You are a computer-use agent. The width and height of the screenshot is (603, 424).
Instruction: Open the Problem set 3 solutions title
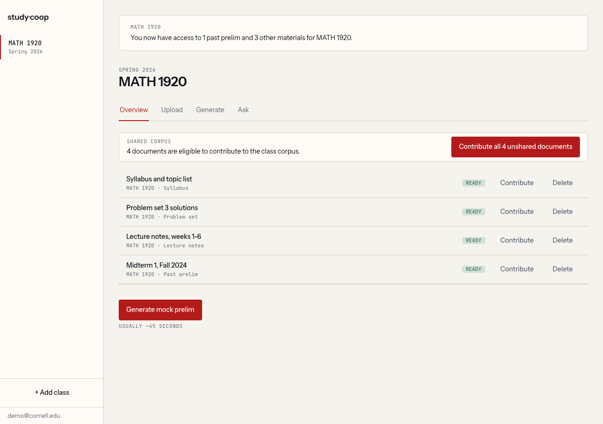(x=162, y=208)
